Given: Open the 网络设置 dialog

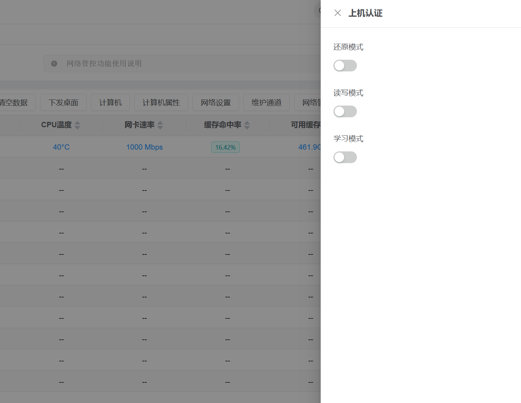Looking at the screenshot, I should (216, 102).
